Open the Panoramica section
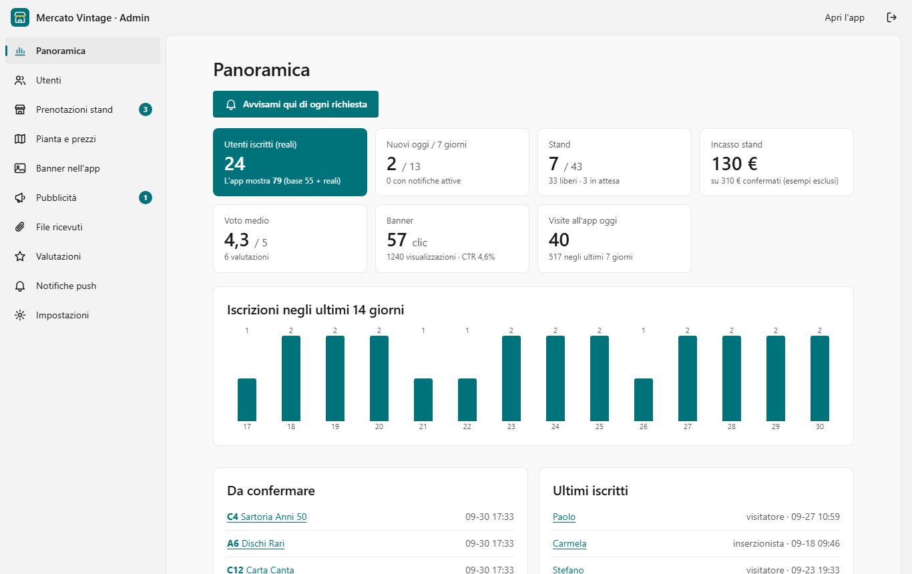The height and width of the screenshot is (574, 912). click(83, 51)
